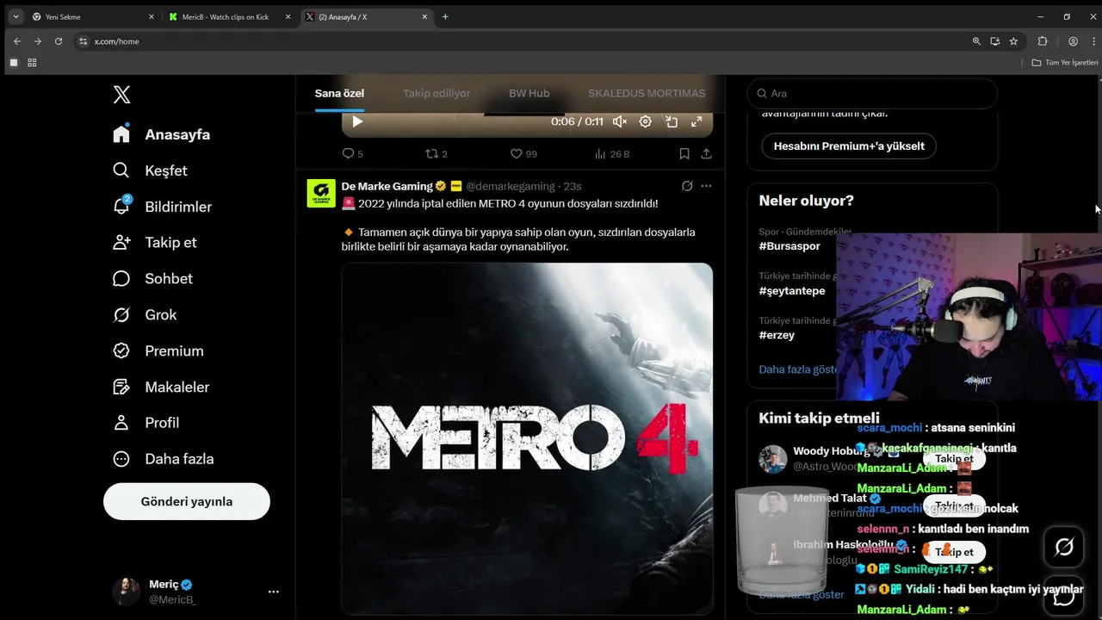This screenshot has height=620, width=1102.
Task: Reload the page
Action: click(x=59, y=41)
